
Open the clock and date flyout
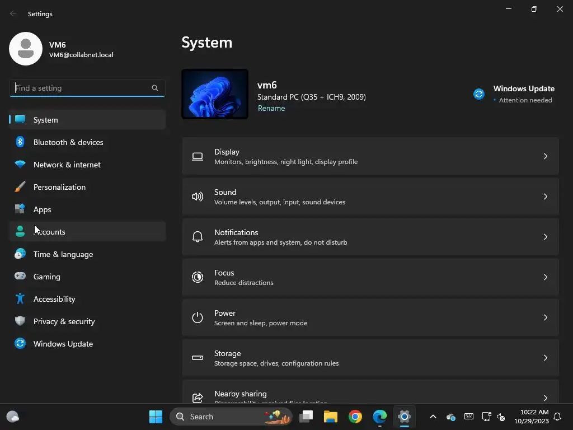pyautogui.click(x=532, y=417)
